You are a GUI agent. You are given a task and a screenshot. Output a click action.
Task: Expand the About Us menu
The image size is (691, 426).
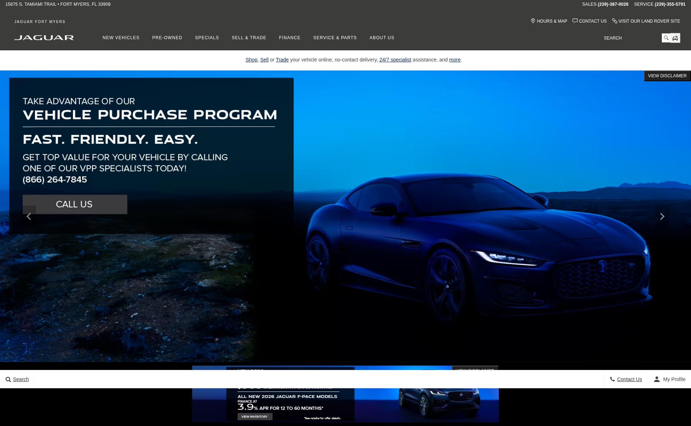click(382, 38)
